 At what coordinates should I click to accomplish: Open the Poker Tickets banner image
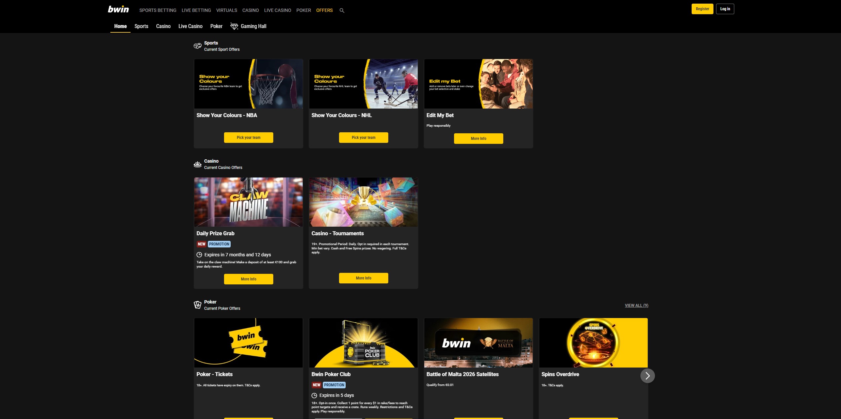(248, 343)
